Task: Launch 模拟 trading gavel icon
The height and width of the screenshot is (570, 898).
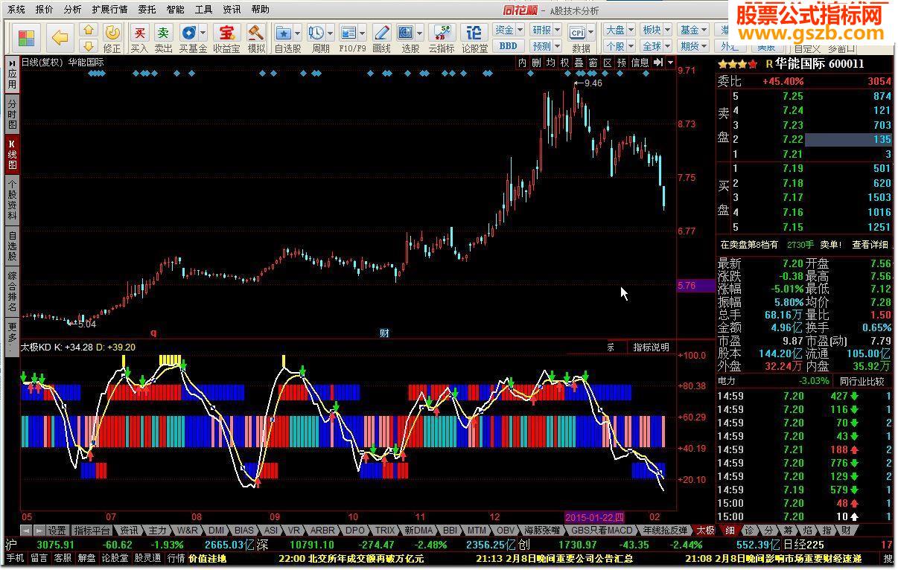Action: pyautogui.click(x=256, y=38)
